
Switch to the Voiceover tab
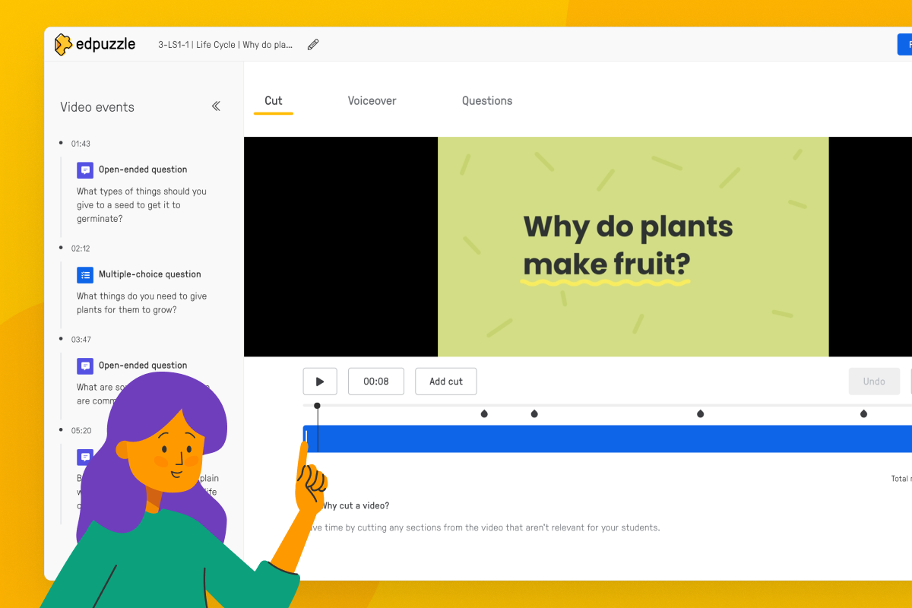click(x=372, y=100)
